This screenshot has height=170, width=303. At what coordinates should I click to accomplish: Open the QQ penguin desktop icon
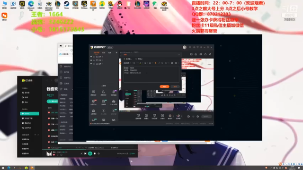tap(120, 5)
